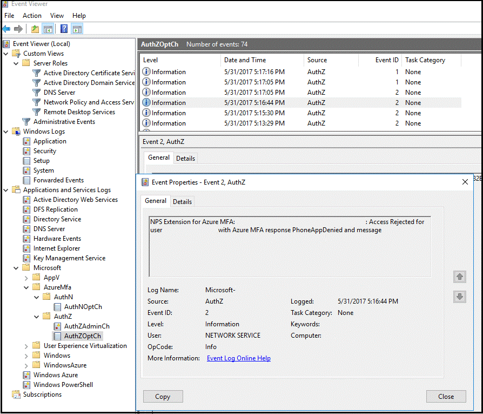
Task: Open the View menu
Action: coord(57,15)
